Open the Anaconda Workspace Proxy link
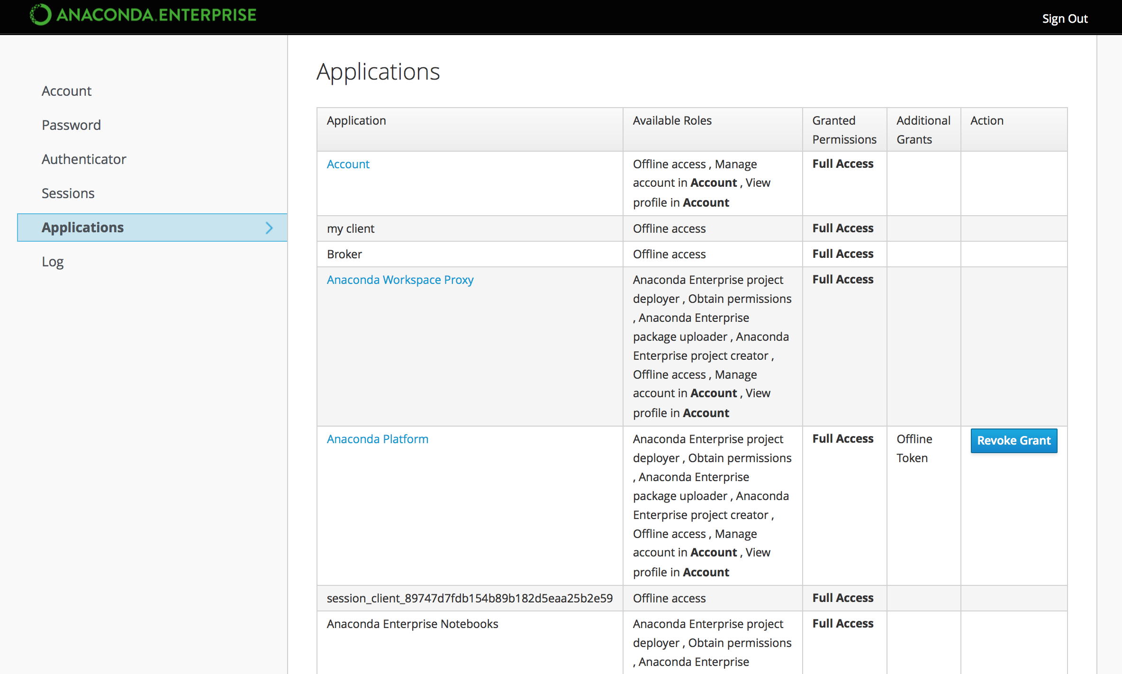 [400, 280]
